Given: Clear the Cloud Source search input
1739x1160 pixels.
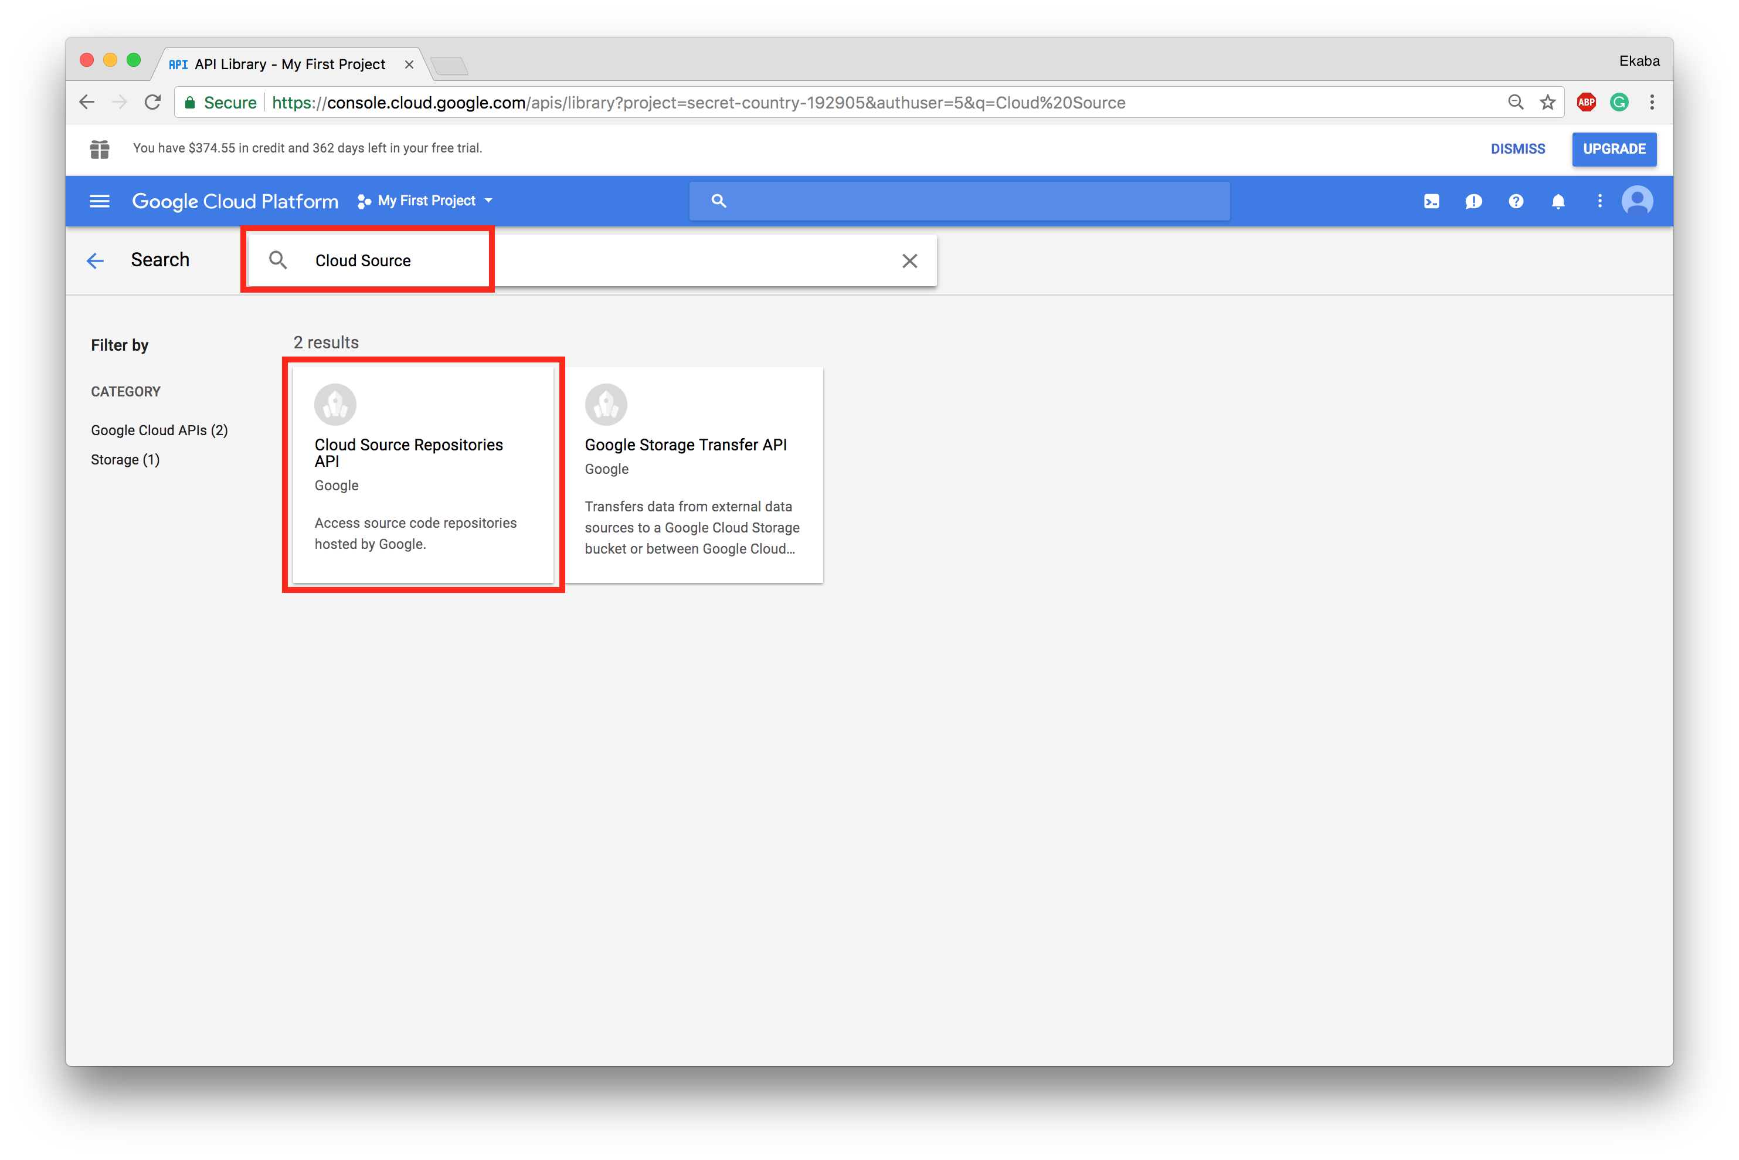Looking at the screenshot, I should point(909,260).
